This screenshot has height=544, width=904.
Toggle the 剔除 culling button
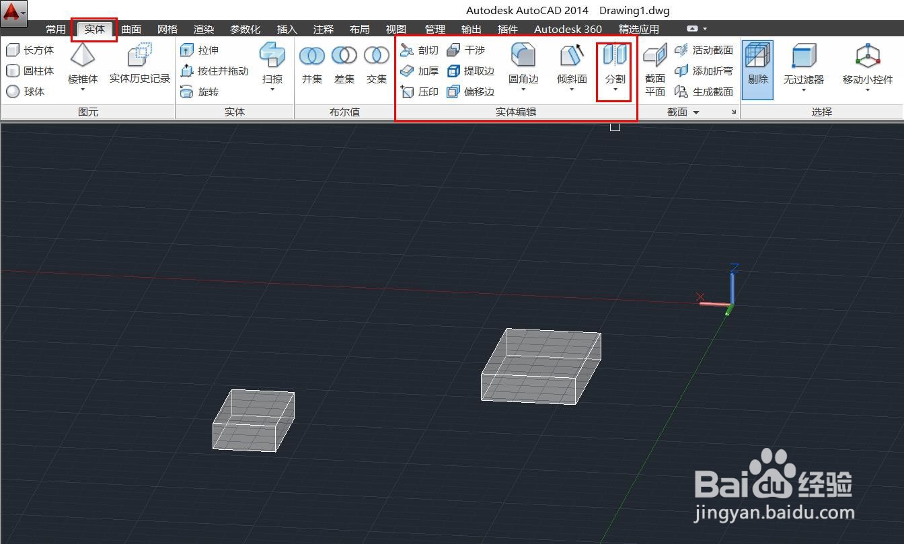tap(757, 70)
